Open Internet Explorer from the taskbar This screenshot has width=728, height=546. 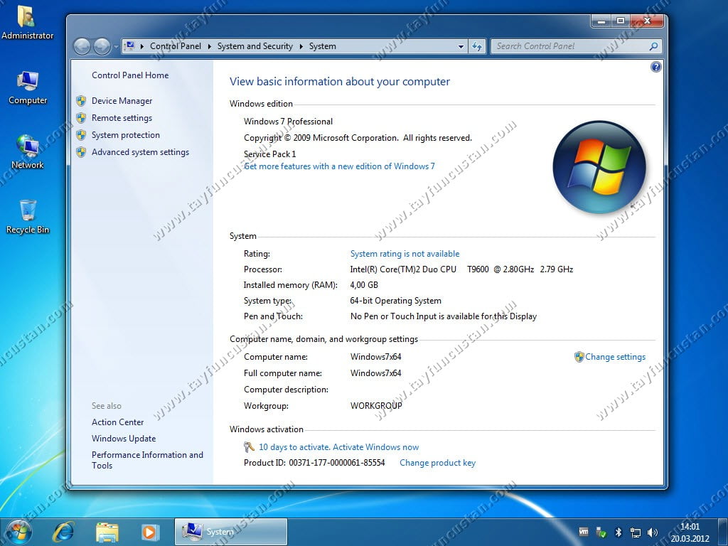point(63,531)
